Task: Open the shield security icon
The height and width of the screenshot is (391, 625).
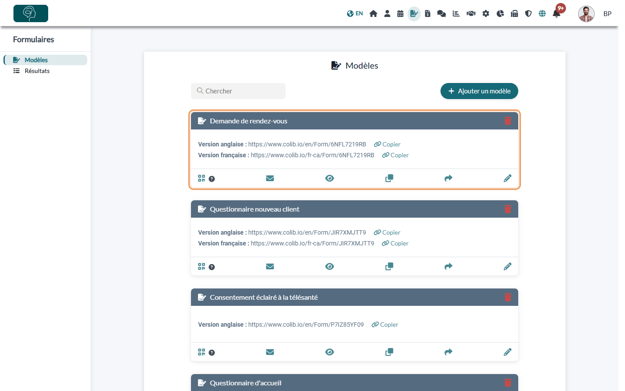Action: click(528, 13)
